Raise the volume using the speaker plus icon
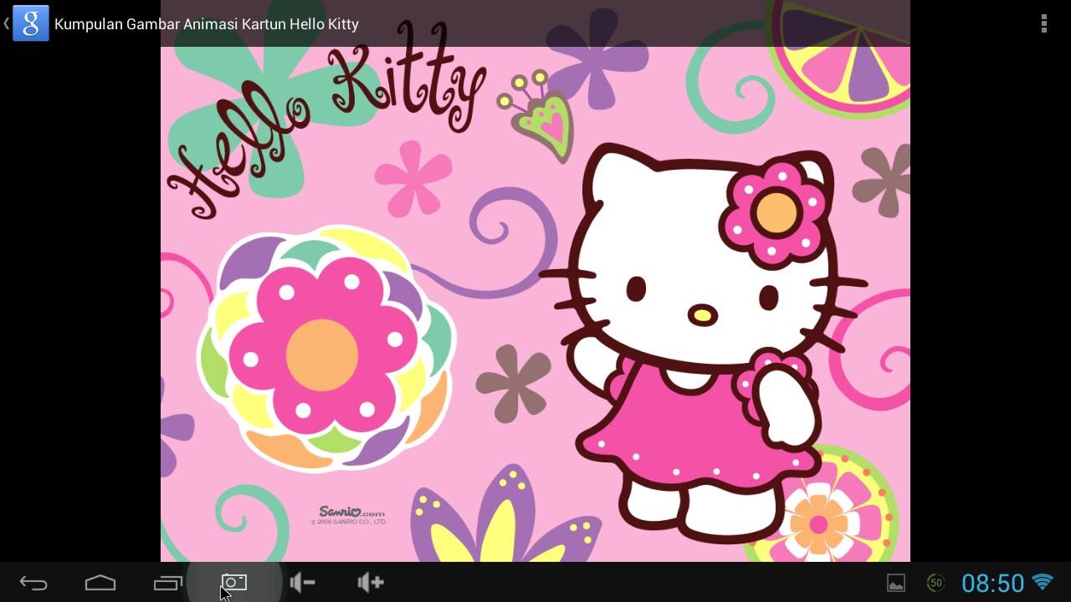 tap(370, 582)
